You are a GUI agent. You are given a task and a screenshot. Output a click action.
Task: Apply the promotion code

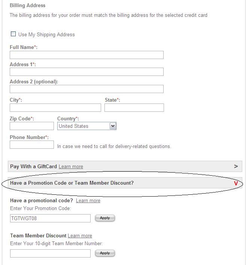click(x=105, y=218)
